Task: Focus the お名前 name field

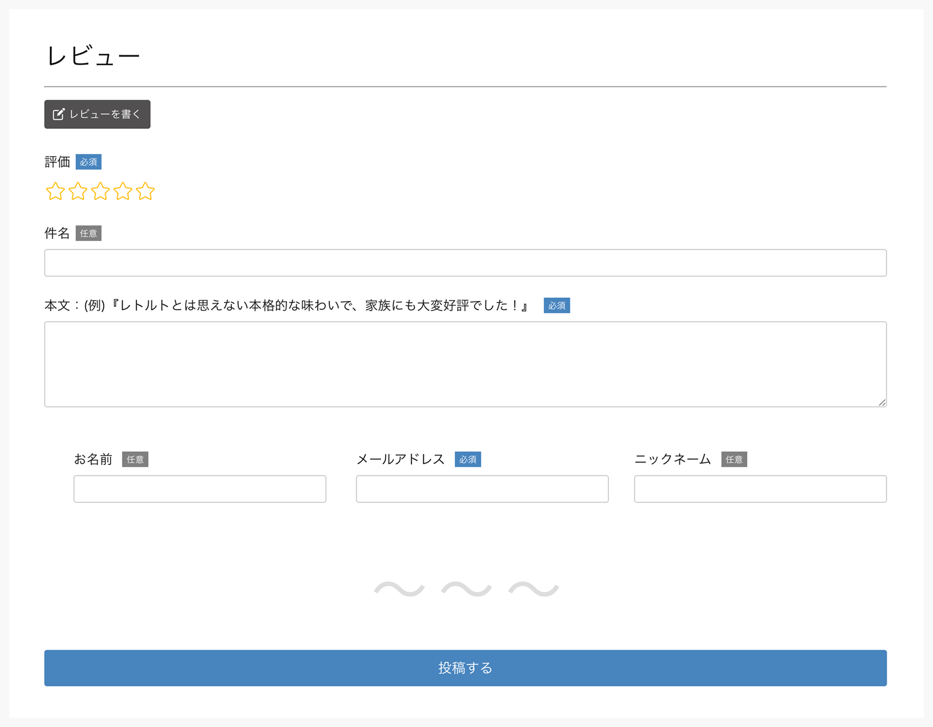Action: 200,489
